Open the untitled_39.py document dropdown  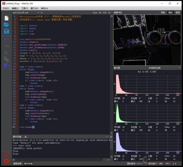[38, 12]
